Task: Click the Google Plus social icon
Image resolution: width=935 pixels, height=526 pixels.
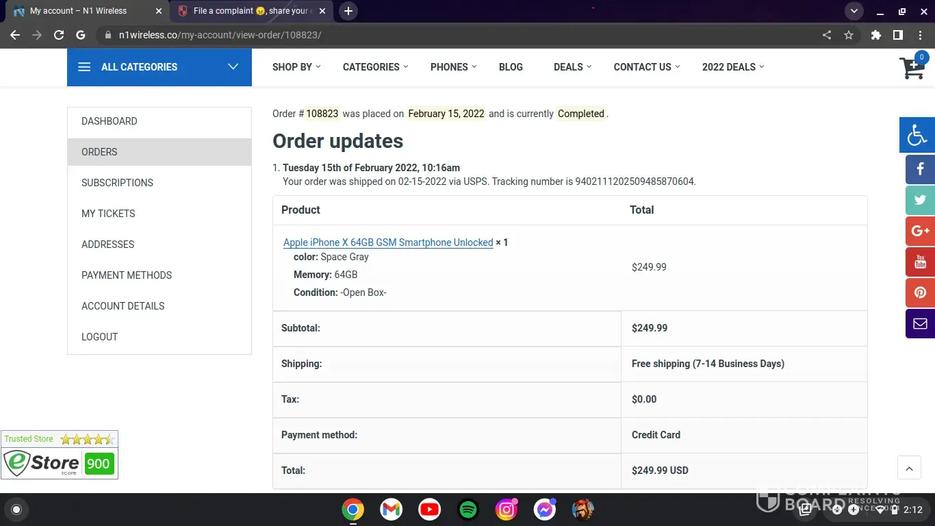Action: point(920,231)
